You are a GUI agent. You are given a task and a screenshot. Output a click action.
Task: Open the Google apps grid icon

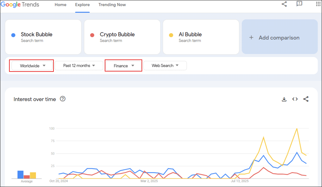(318, 4)
